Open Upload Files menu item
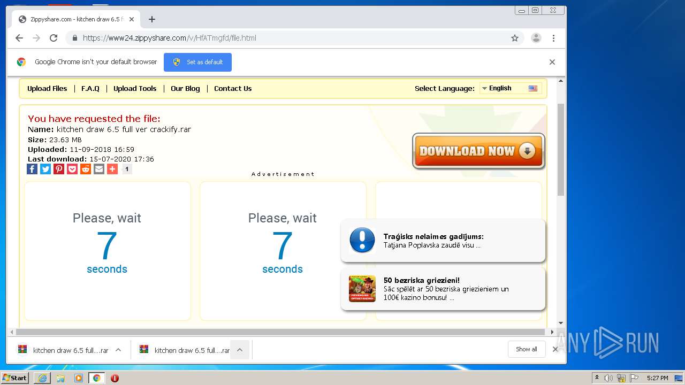Image resolution: width=685 pixels, height=385 pixels. coord(47,89)
